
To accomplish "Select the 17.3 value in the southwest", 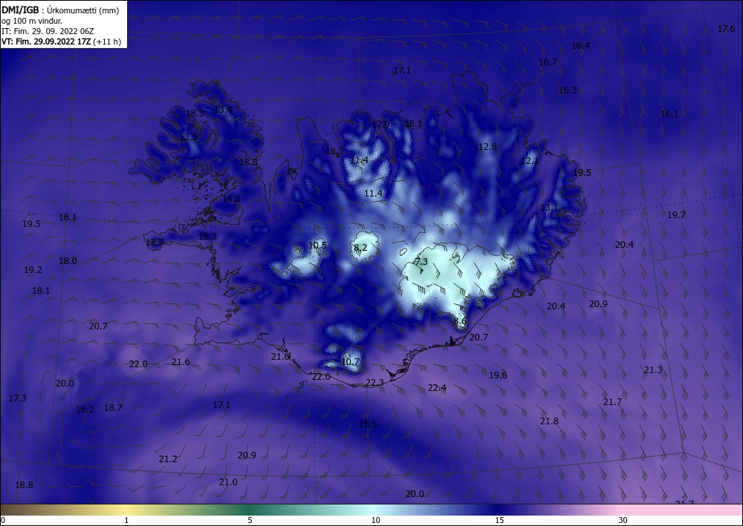I will click(x=18, y=398).
